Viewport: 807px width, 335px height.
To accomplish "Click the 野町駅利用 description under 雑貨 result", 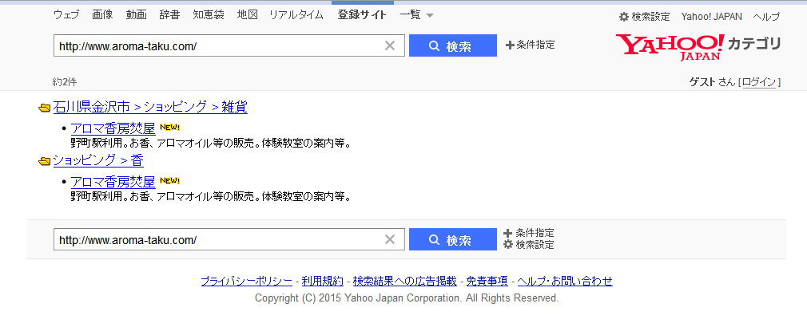I will 211,143.
